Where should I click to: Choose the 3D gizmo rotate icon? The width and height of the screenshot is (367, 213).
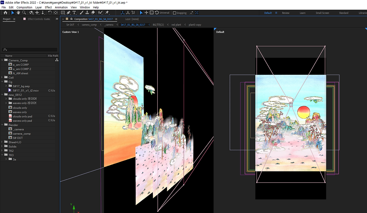(x=157, y=13)
